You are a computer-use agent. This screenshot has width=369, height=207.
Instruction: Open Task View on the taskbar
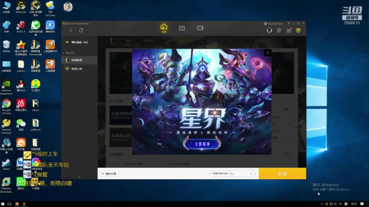9,204
